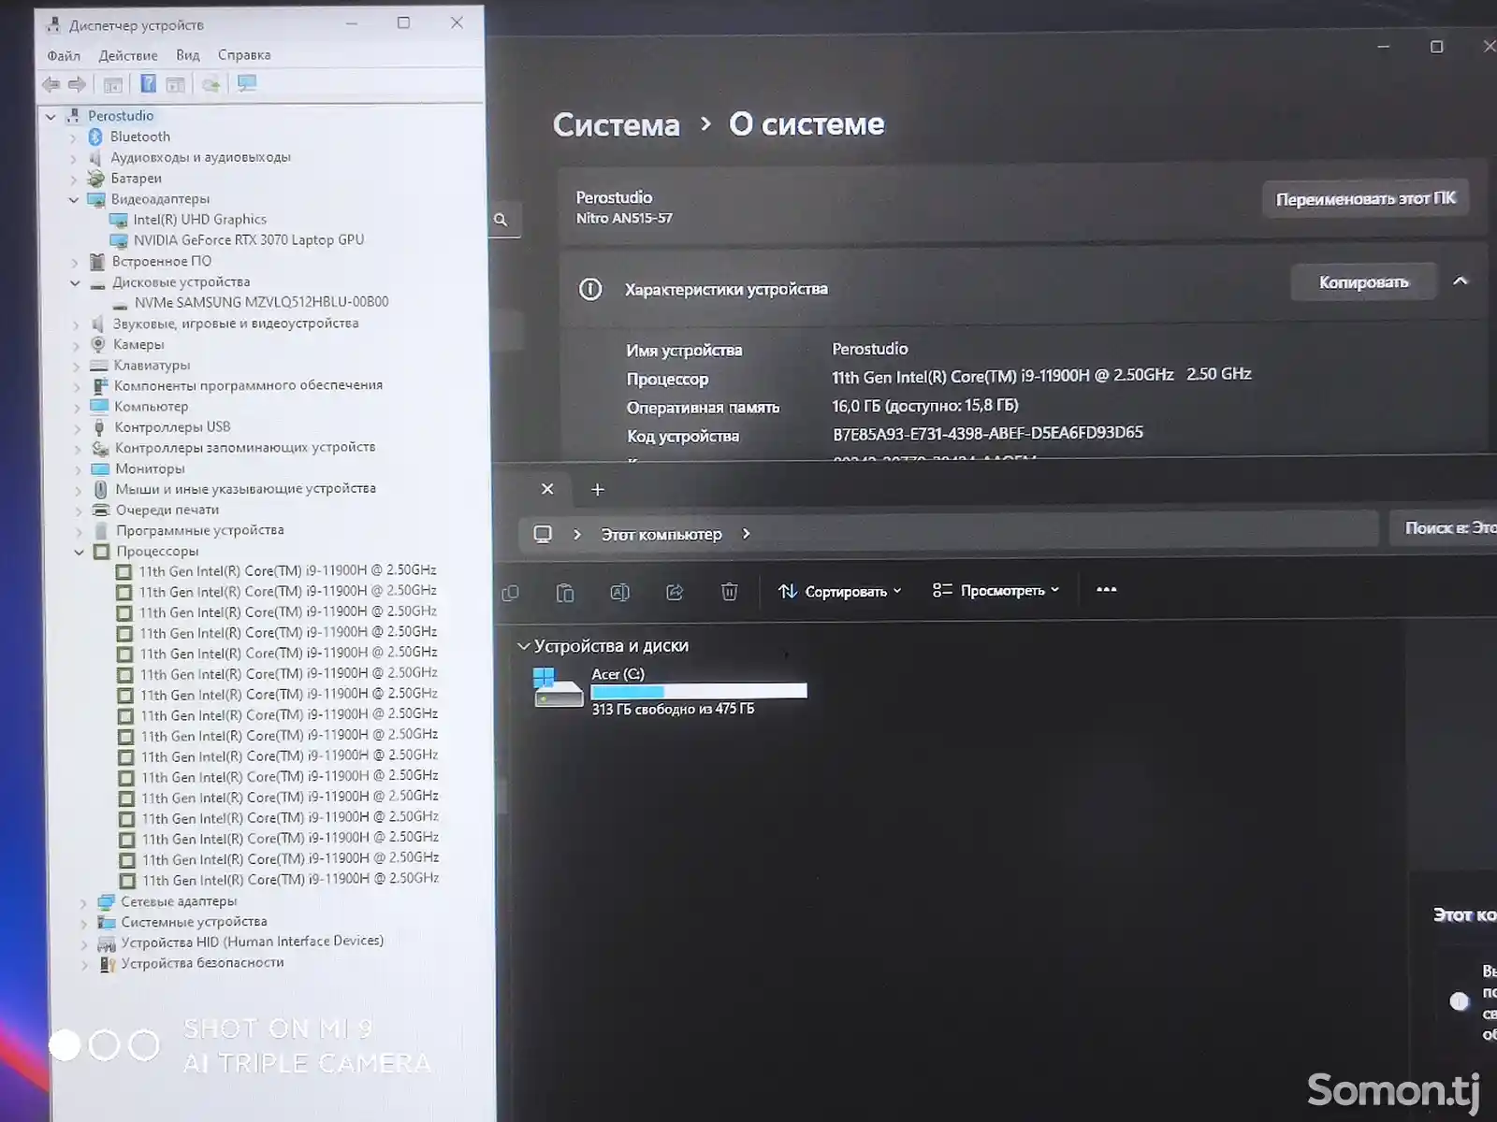
Task: Click the search magnifier icon in Settings
Action: point(501,220)
